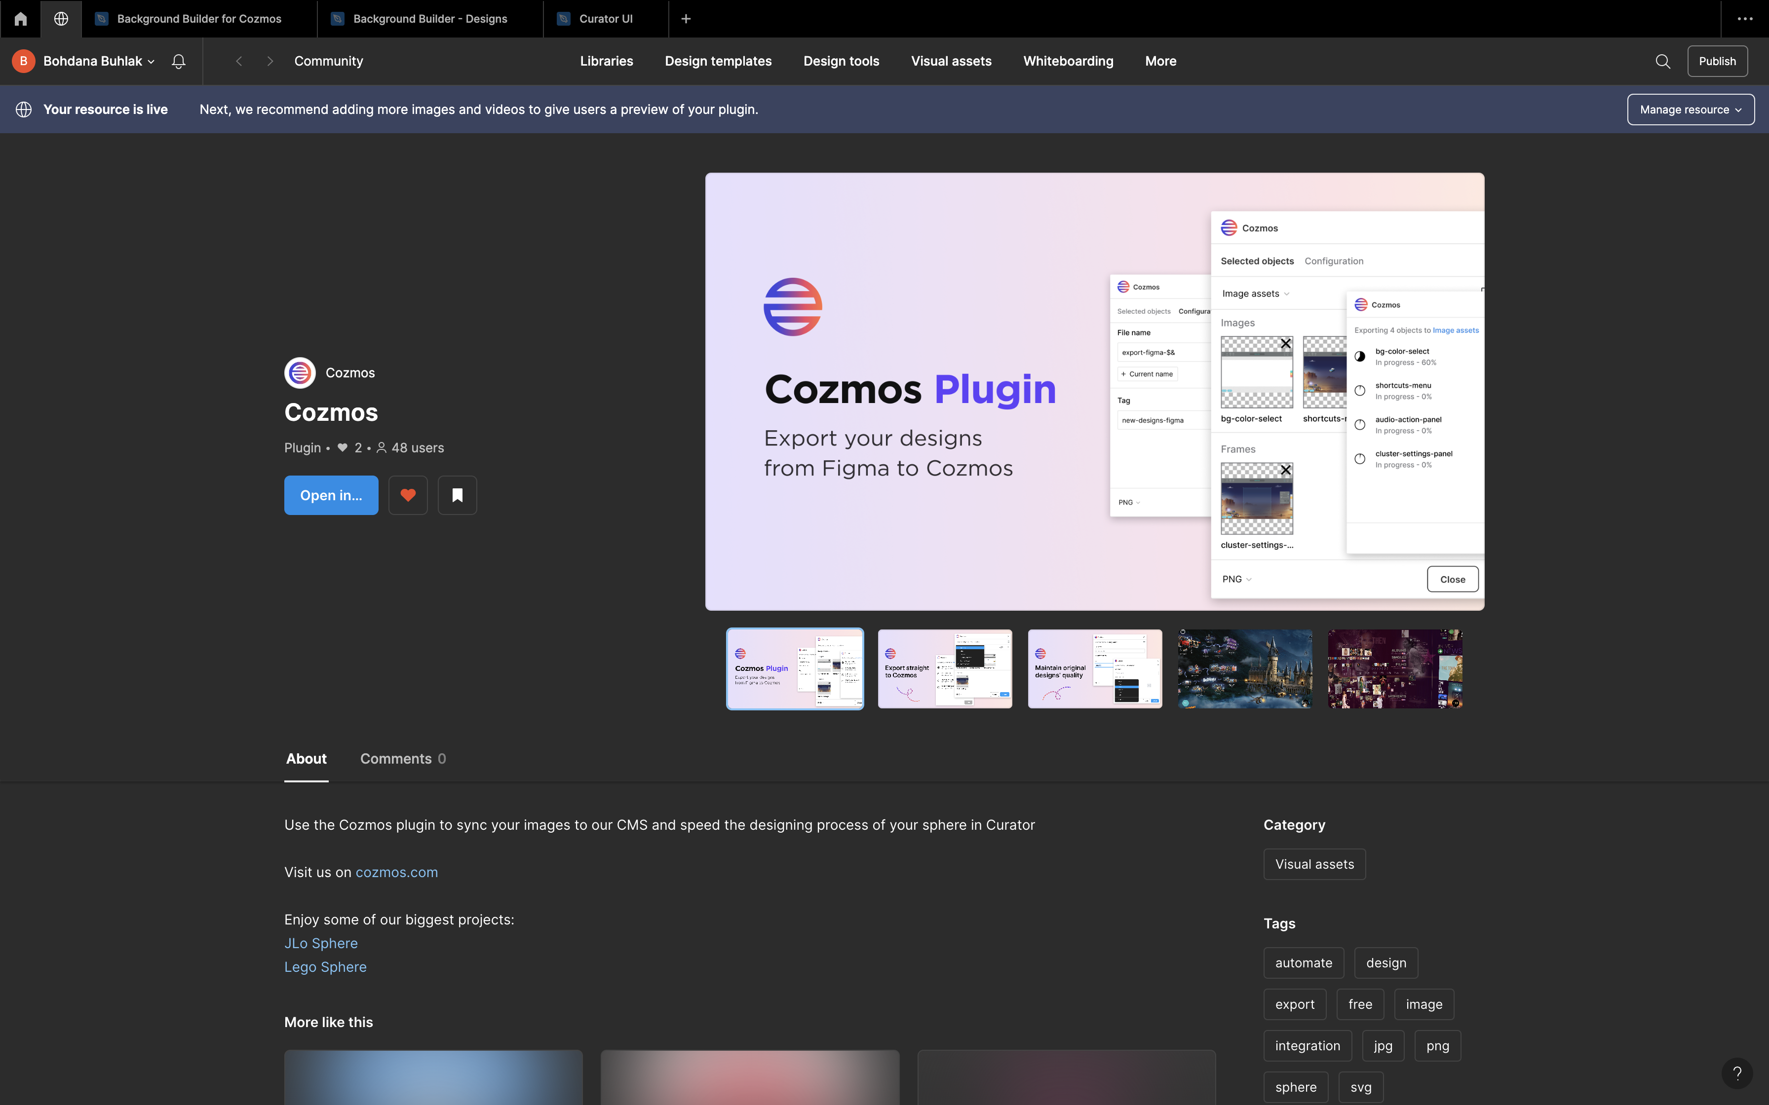Viewport: 1769px width, 1105px height.
Task: Toggle the bookmark save button
Action: click(x=458, y=495)
